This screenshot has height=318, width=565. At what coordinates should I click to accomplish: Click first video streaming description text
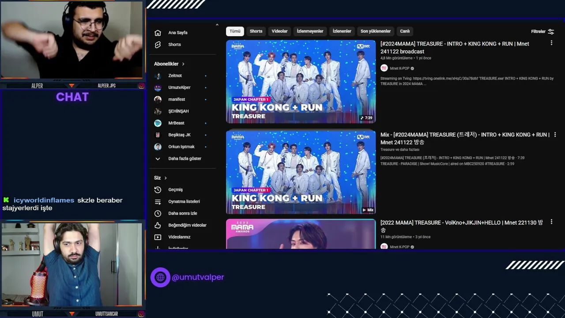(x=467, y=81)
